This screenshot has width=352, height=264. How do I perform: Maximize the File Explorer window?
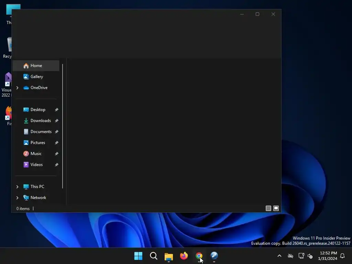257,14
